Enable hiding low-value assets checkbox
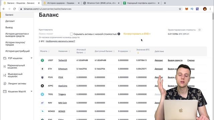The height and width of the screenshot is (120, 214). [x=71, y=34]
